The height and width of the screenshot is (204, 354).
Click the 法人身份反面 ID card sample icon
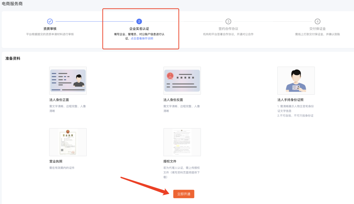(x=182, y=80)
